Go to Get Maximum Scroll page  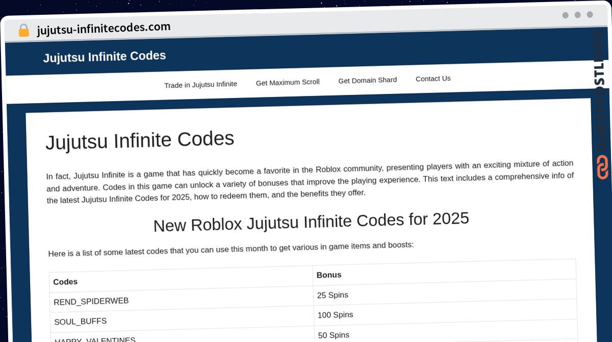pyautogui.click(x=288, y=82)
